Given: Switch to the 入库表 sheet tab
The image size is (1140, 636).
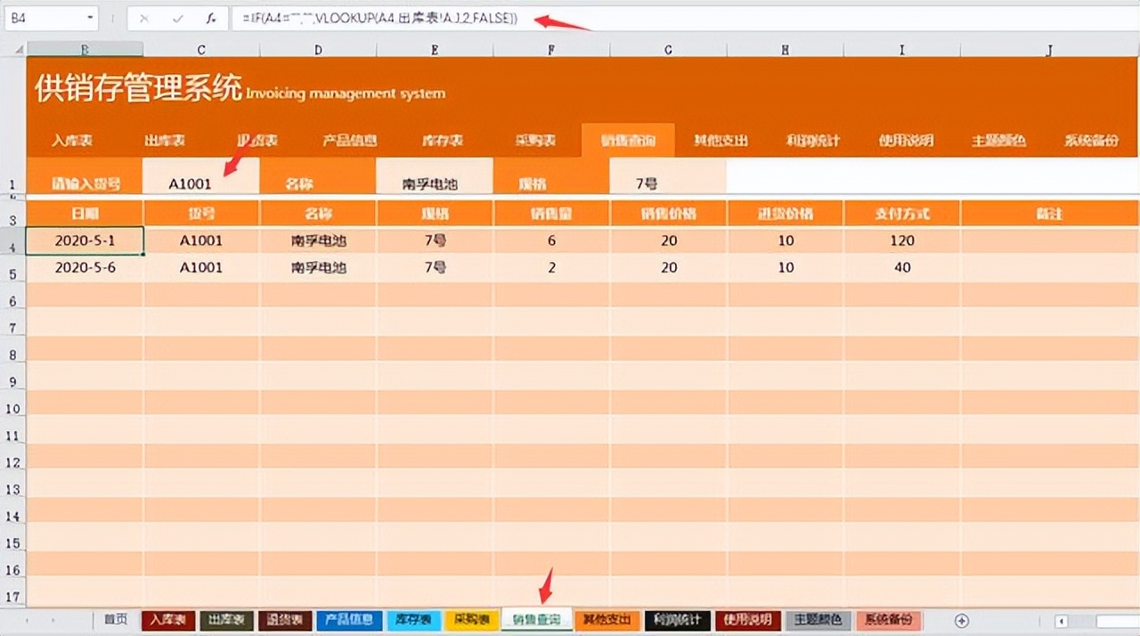Looking at the screenshot, I should (x=167, y=619).
